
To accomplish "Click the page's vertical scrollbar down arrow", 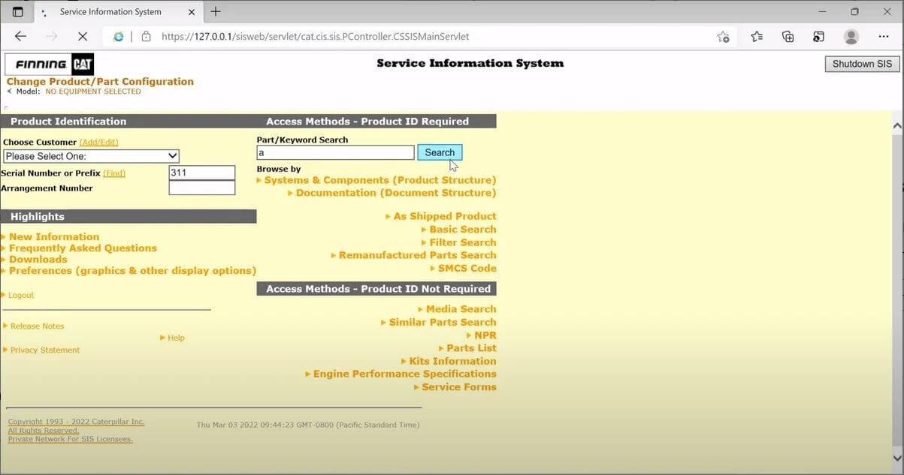I will click(896, 457).
